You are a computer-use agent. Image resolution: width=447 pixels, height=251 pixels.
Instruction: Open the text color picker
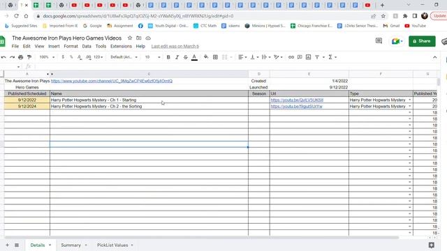(x=194, y=57)
